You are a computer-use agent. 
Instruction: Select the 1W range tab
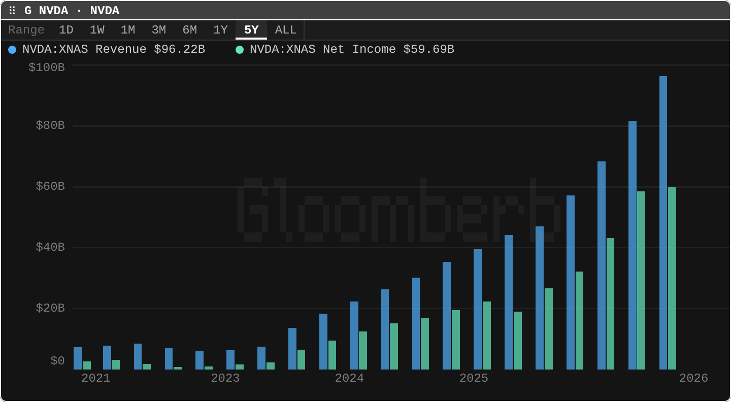[97, 30]
